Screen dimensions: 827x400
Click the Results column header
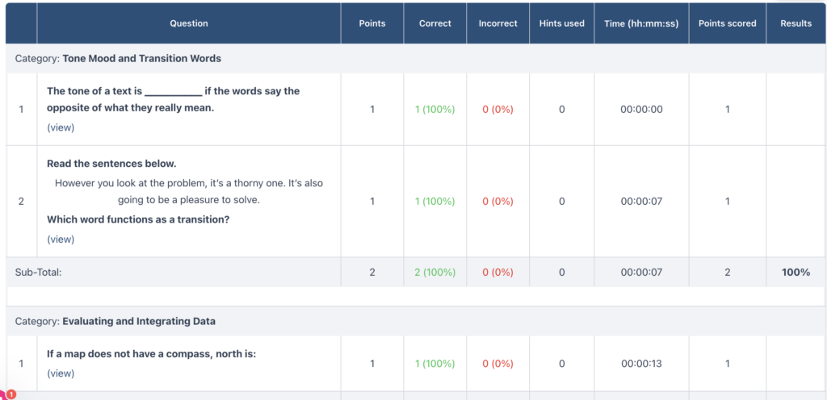796,23
